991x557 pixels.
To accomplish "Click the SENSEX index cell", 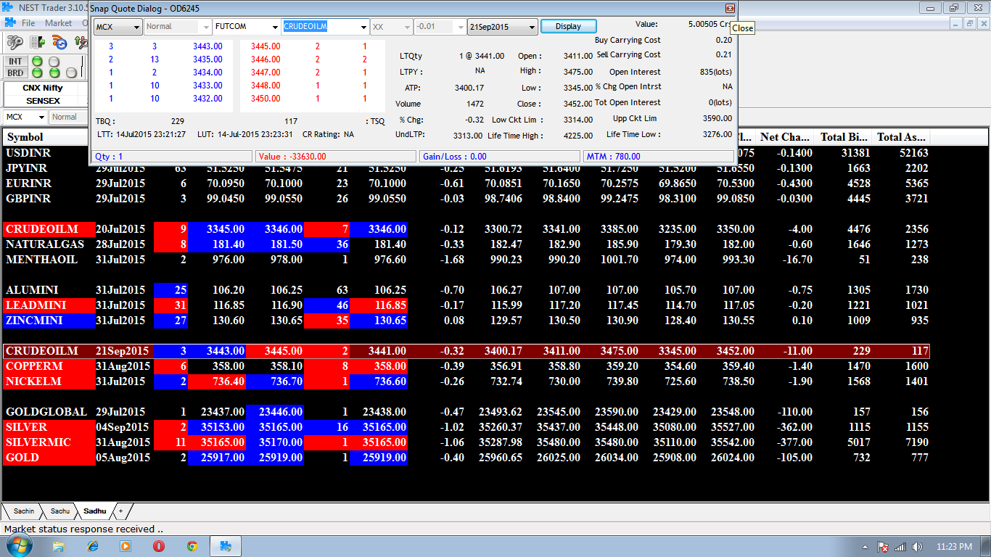I will [43, 101].
